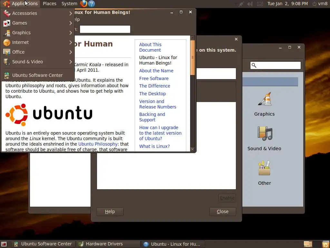Select Ubuntu Software Center menu entry
Image resolution: width=330 pixels, height=248 pixels.
[x=37, y=75]
